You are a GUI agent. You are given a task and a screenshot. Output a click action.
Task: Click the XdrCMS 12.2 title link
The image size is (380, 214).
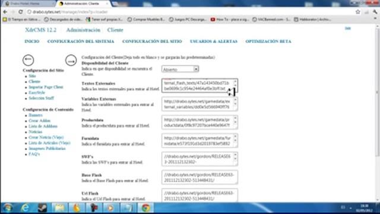pos(41,30)
